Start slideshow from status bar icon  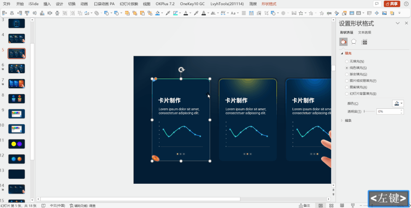click(353, 206)
